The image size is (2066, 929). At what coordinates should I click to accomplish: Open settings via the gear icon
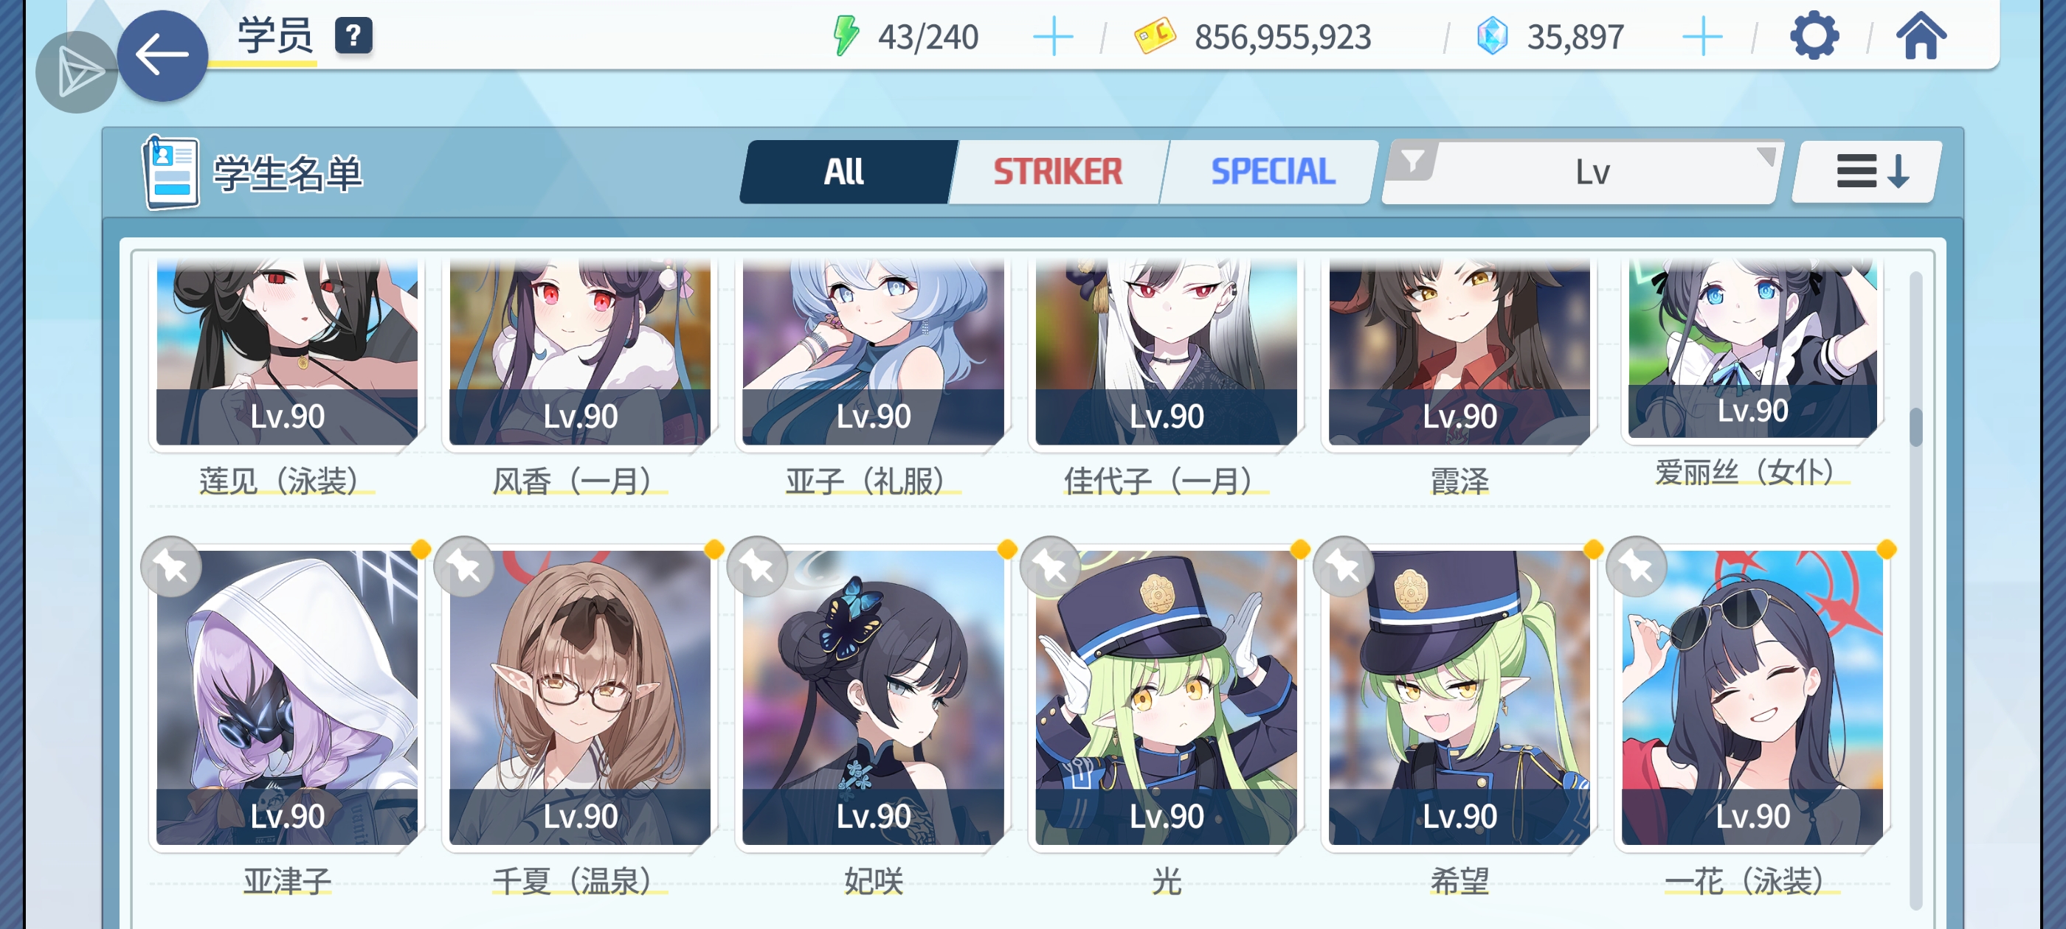tap(1814, 36)
